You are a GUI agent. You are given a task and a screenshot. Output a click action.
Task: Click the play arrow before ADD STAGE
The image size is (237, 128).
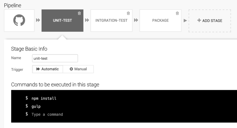click(185, 20)
